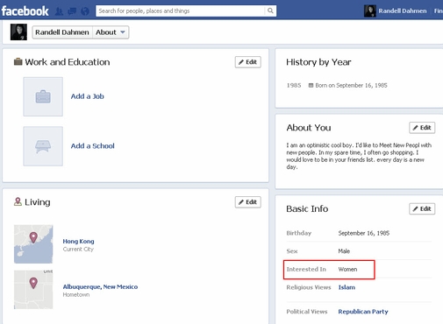Click Add a Job link
Image resolution: width=443 pixels, height=324 pixels.
[87, 96]
